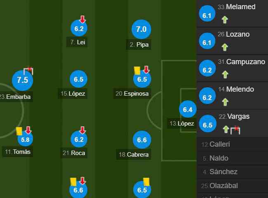The height and width of the screenshot is (198, 268).
Task: Click the missed-goal icon beside Embarba
Action: point(28,71)
